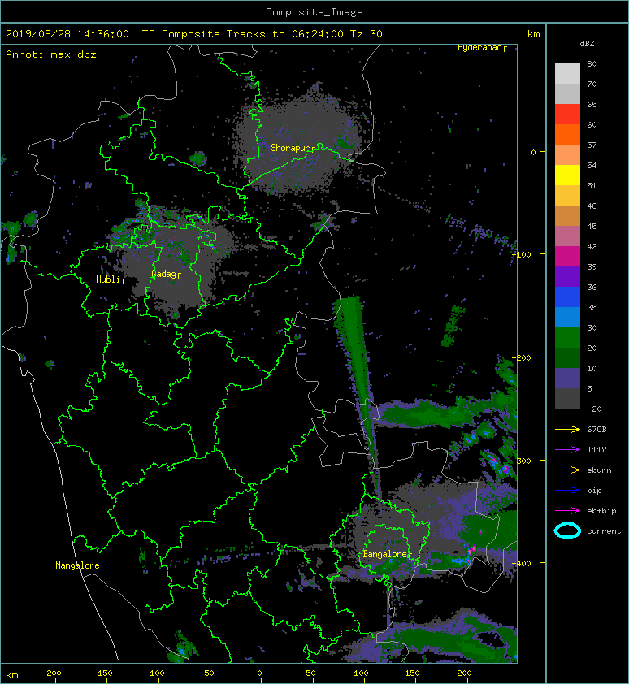
Task: Click the 200 km bottom axis label
Action: click(x=464, y=673)
